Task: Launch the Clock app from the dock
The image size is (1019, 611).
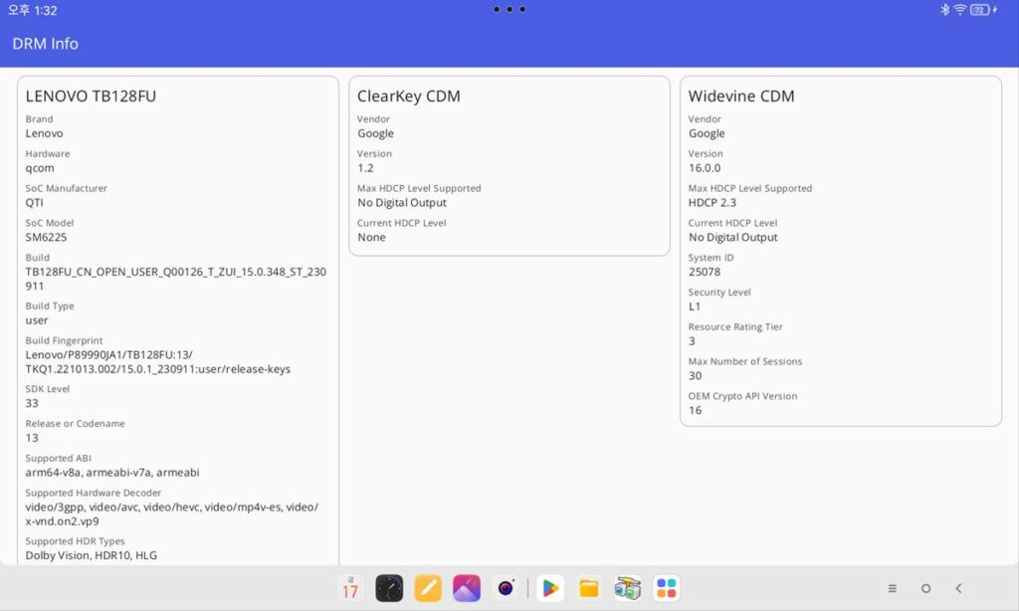Action: (x=389, y=588)
